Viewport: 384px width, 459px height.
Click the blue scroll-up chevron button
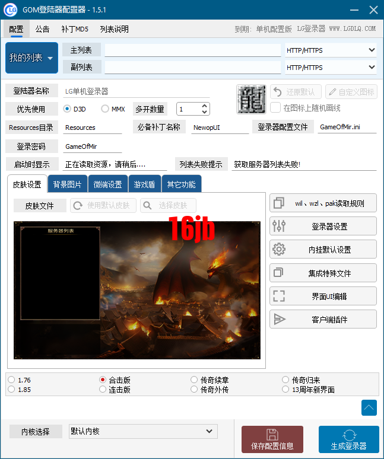pyautogui.click(x=369, y=407)
